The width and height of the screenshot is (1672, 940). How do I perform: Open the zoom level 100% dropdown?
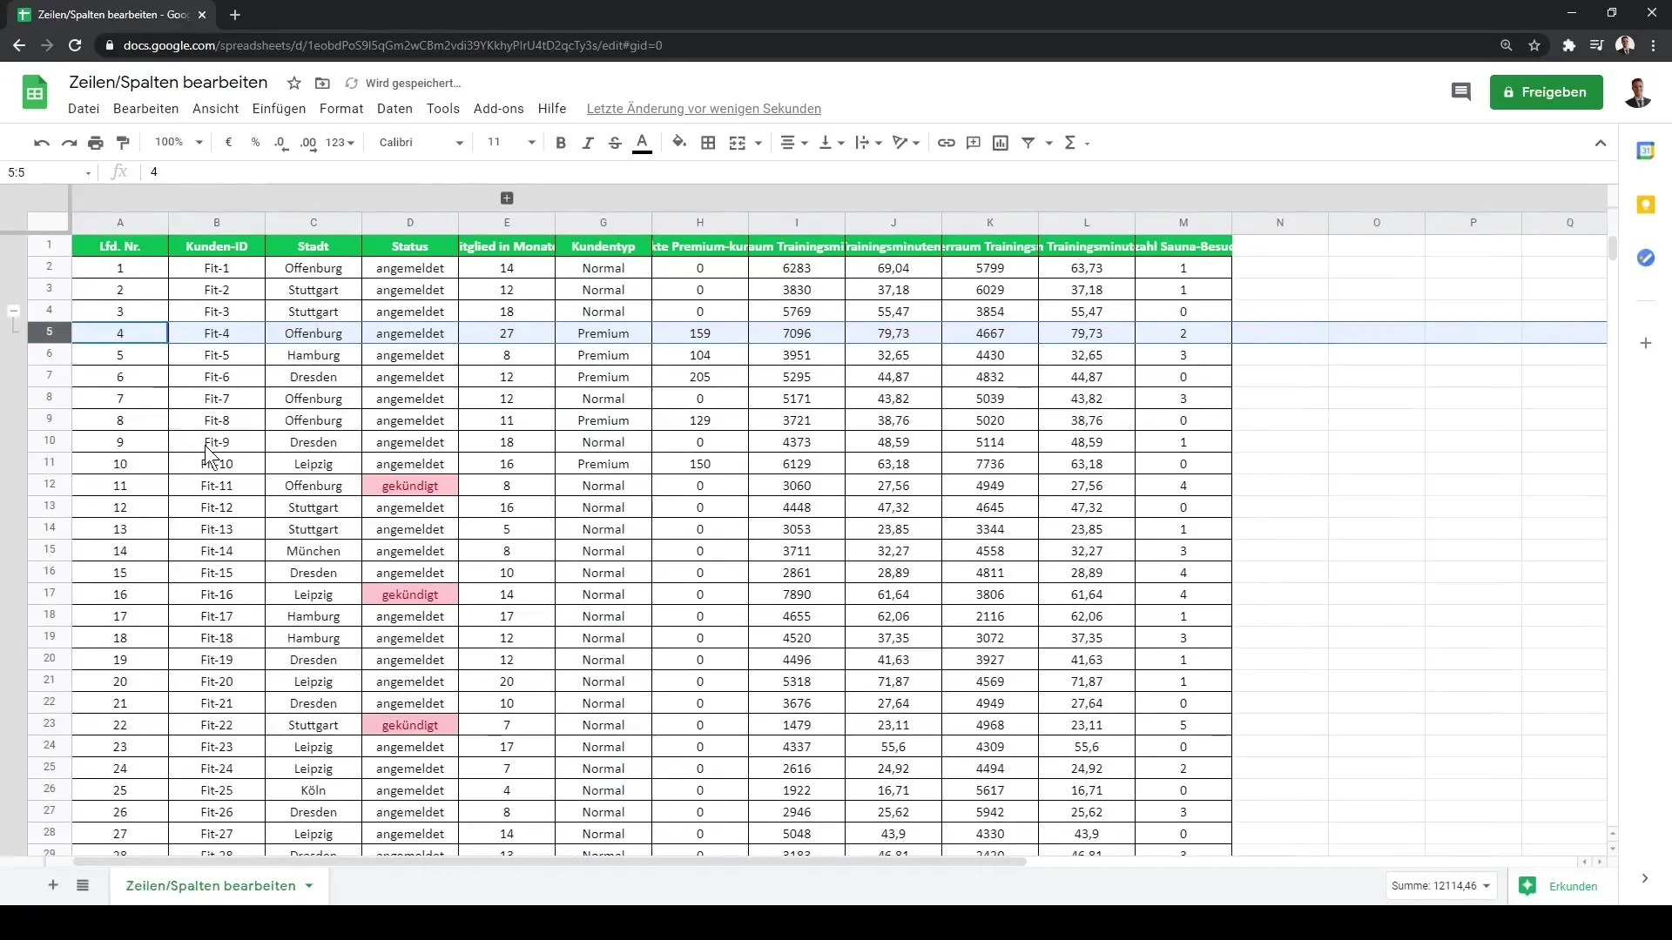click(x=179, y=143)
